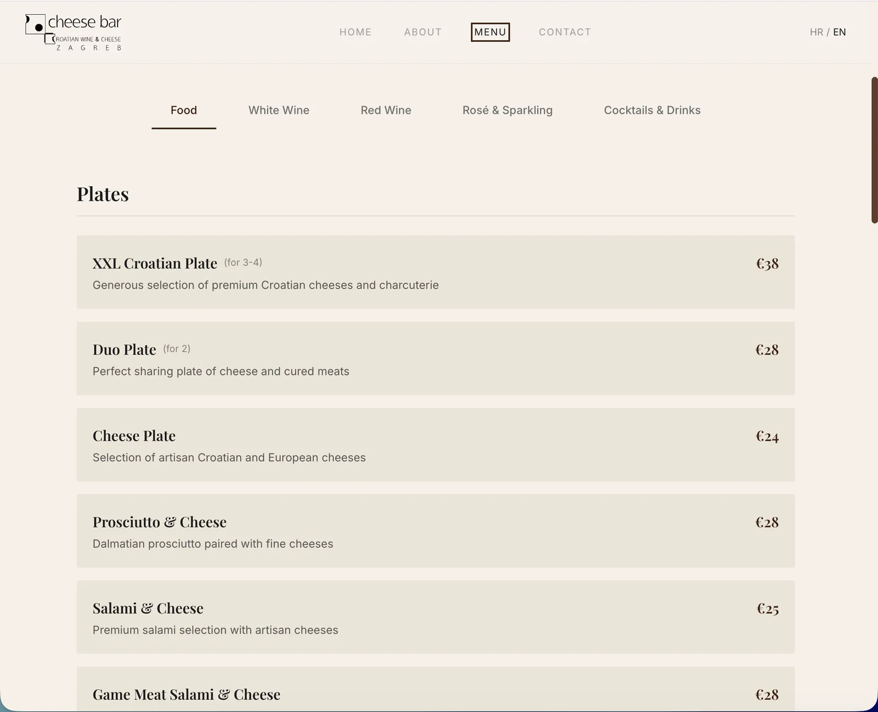Click the €24 price
This screenshot has height=712, width=878.
pos(767,436)
